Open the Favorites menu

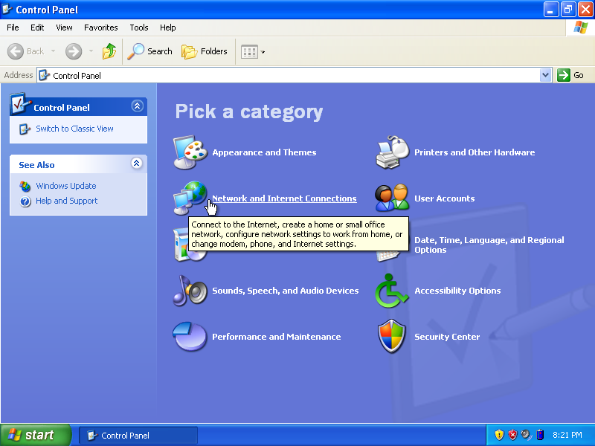click(101, 28)
